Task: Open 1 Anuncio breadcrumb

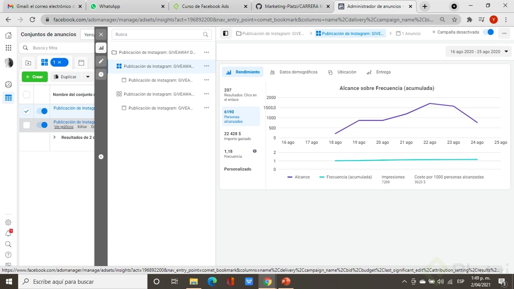Action: coord(408,33)
